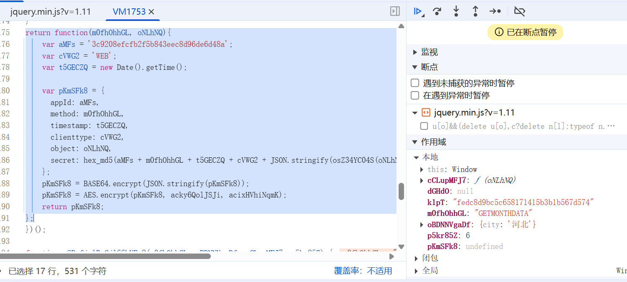627x282 pixels.
Task: Click jquery.min.js file icon in breakpoints
Action: (x=426, y=112)
